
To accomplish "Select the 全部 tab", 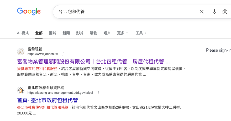I will [39, 33].
